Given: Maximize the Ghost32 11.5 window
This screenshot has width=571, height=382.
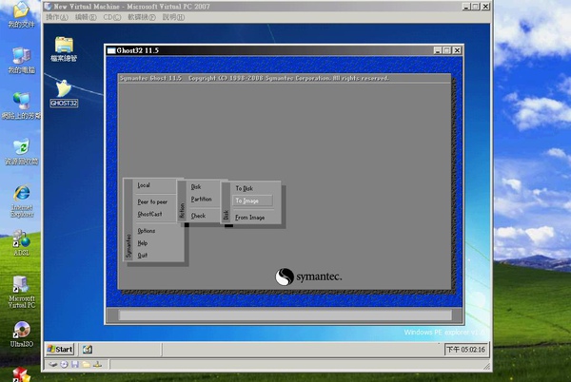Looking at the screenshot, I should pyautogui.click(x=447, y=50).
